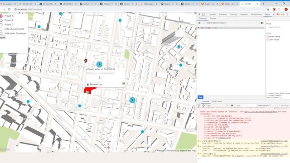Open the DevTools Sources panel tab

pos(233,14)
